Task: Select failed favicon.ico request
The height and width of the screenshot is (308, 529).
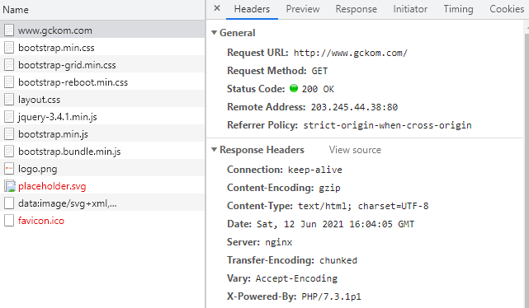Action: point(102,221)
